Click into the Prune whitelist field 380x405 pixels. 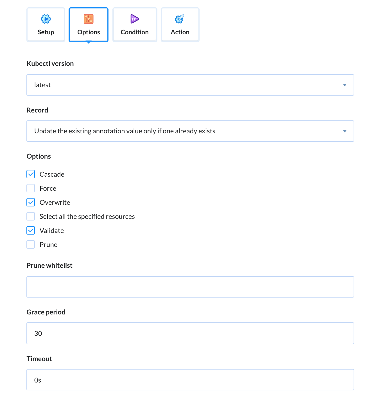tap(190, 287)
